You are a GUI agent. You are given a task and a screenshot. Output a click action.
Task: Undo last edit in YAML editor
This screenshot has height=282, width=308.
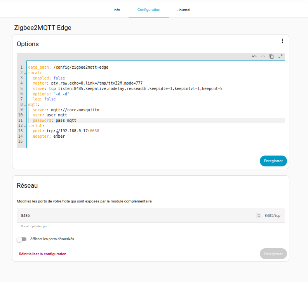pyautogui.click(x=254, y=57)
